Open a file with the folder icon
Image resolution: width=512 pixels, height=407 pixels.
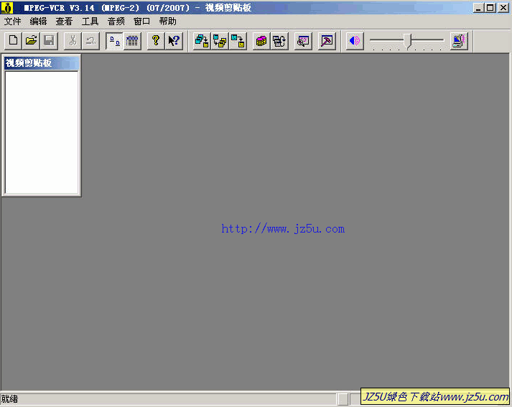[x=31, y=41]
